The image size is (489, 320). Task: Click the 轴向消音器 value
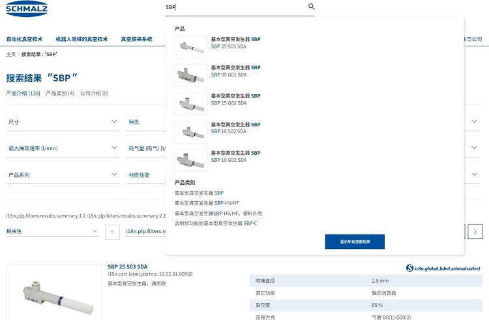384,293
